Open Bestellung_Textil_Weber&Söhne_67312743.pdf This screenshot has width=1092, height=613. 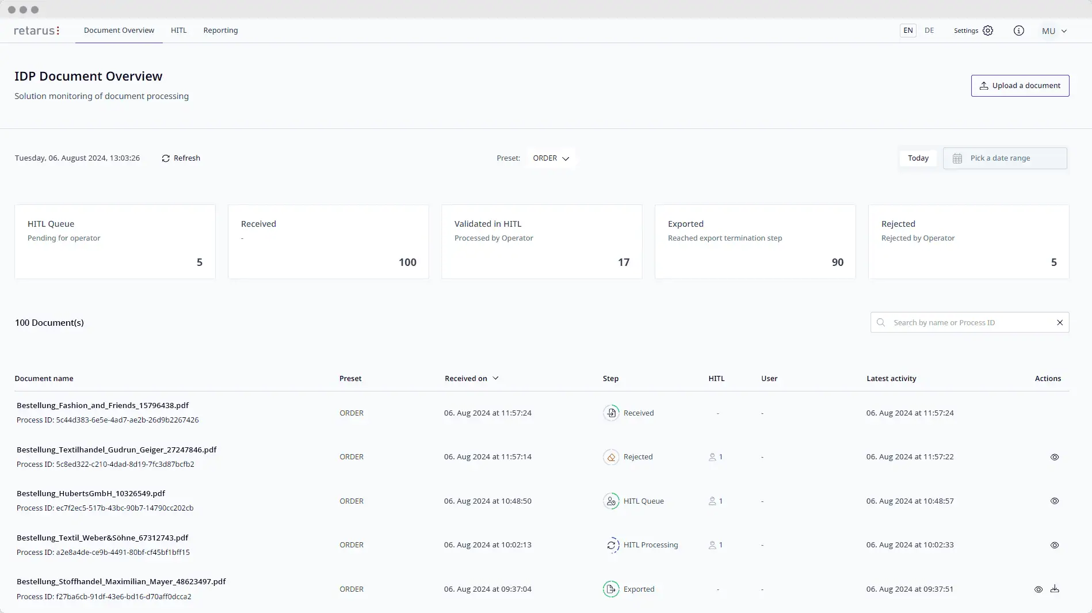pos(102,538)
